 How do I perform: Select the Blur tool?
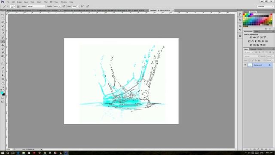point(3,60)
